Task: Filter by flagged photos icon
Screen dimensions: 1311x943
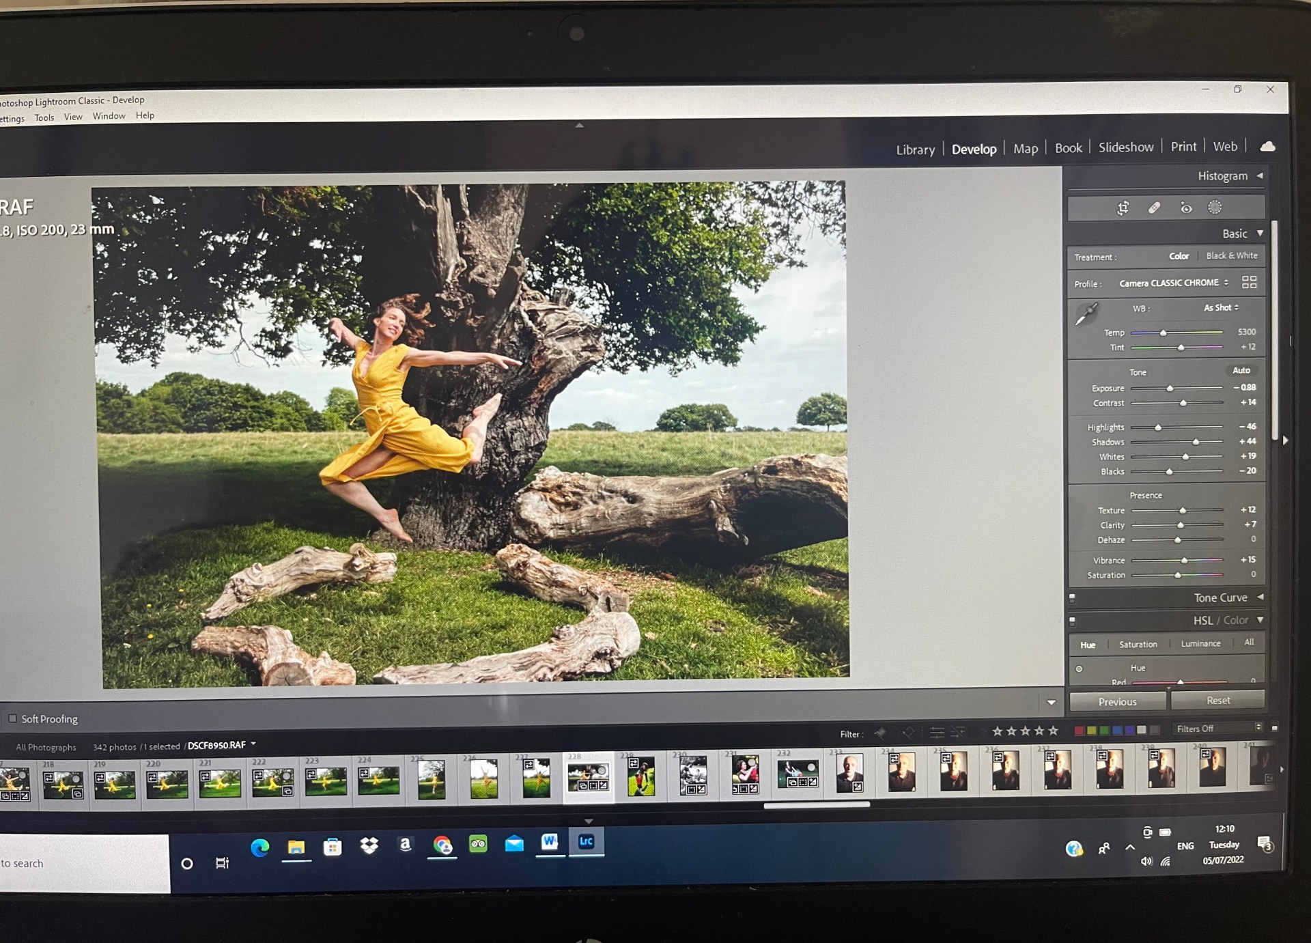Action: (881, 733)
